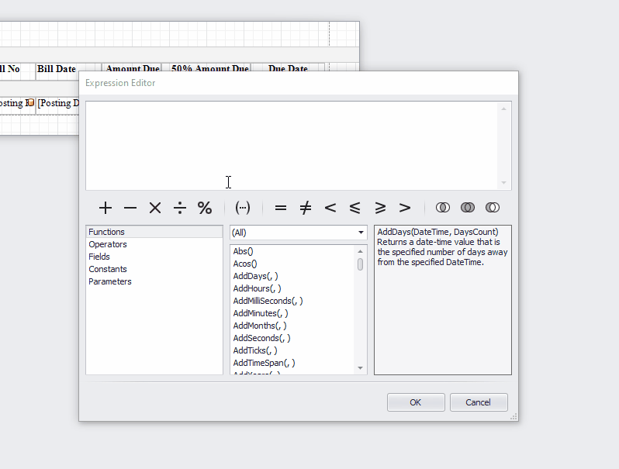
Task: Choose AddTimeSpan(, ) in the function list
Action: [292, 363]
